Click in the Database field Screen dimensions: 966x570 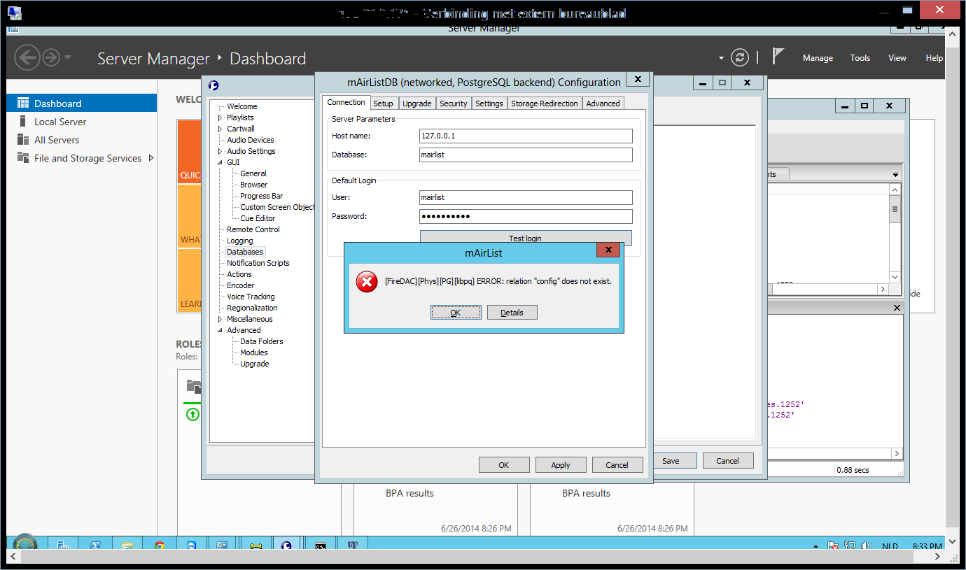pos(526,155)
